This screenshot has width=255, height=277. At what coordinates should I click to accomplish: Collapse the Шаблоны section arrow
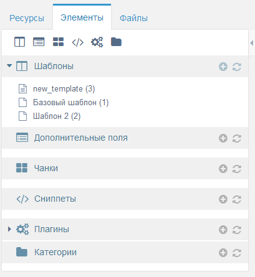coord(9,66)
